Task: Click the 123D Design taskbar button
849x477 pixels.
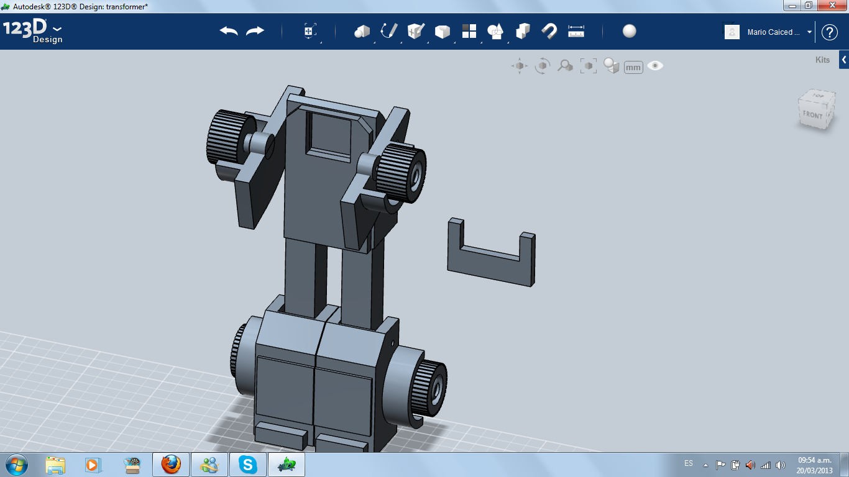Action: (287, 465)
